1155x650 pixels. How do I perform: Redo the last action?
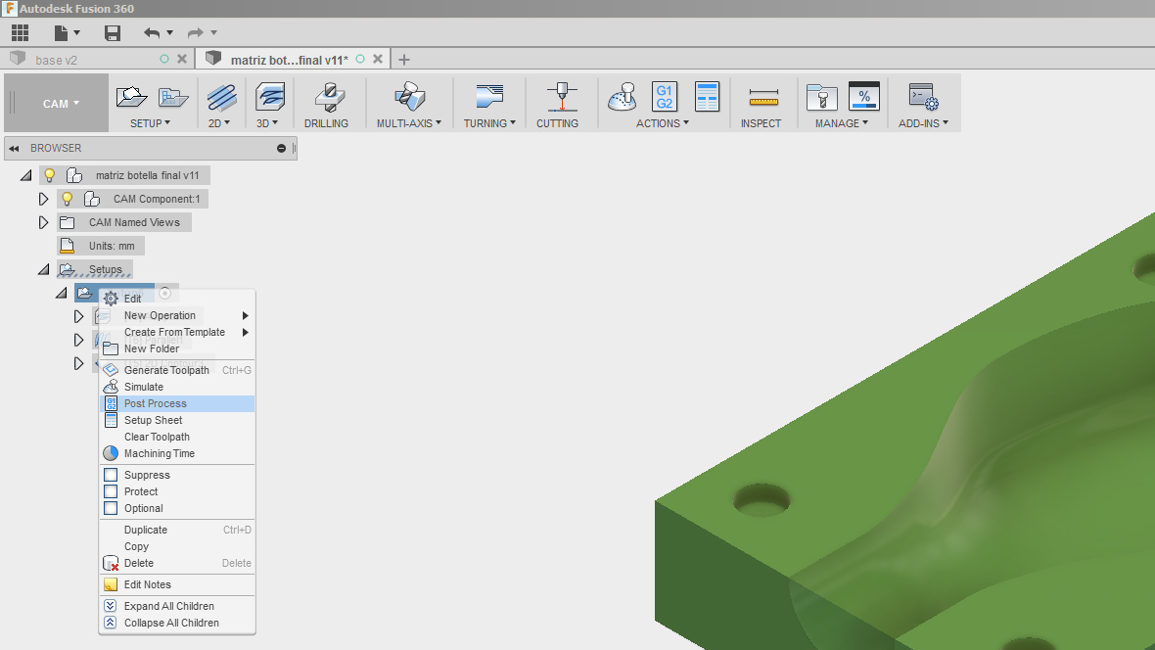click(195, 32)
